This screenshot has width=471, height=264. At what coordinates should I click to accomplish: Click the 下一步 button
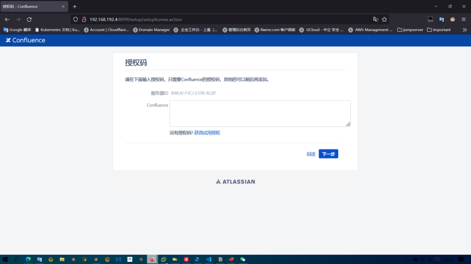coord(328,154)
